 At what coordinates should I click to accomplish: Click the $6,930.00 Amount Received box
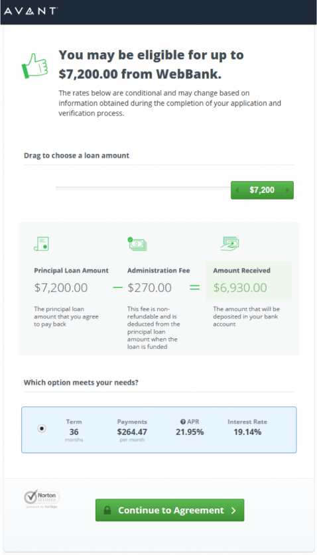[249, 280]
